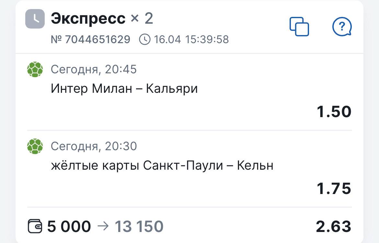Click the 1.75 odds value
This screenshot has width=379, height=243.
point(334,188)
